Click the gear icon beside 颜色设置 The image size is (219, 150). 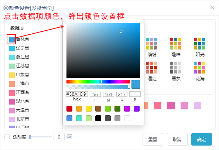click(x=6, y=8)
